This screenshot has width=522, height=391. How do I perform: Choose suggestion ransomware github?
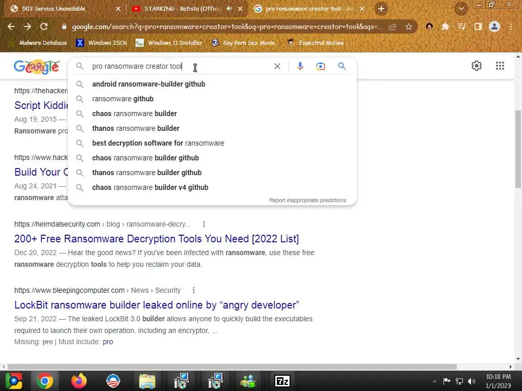click(x=213, y=99)
